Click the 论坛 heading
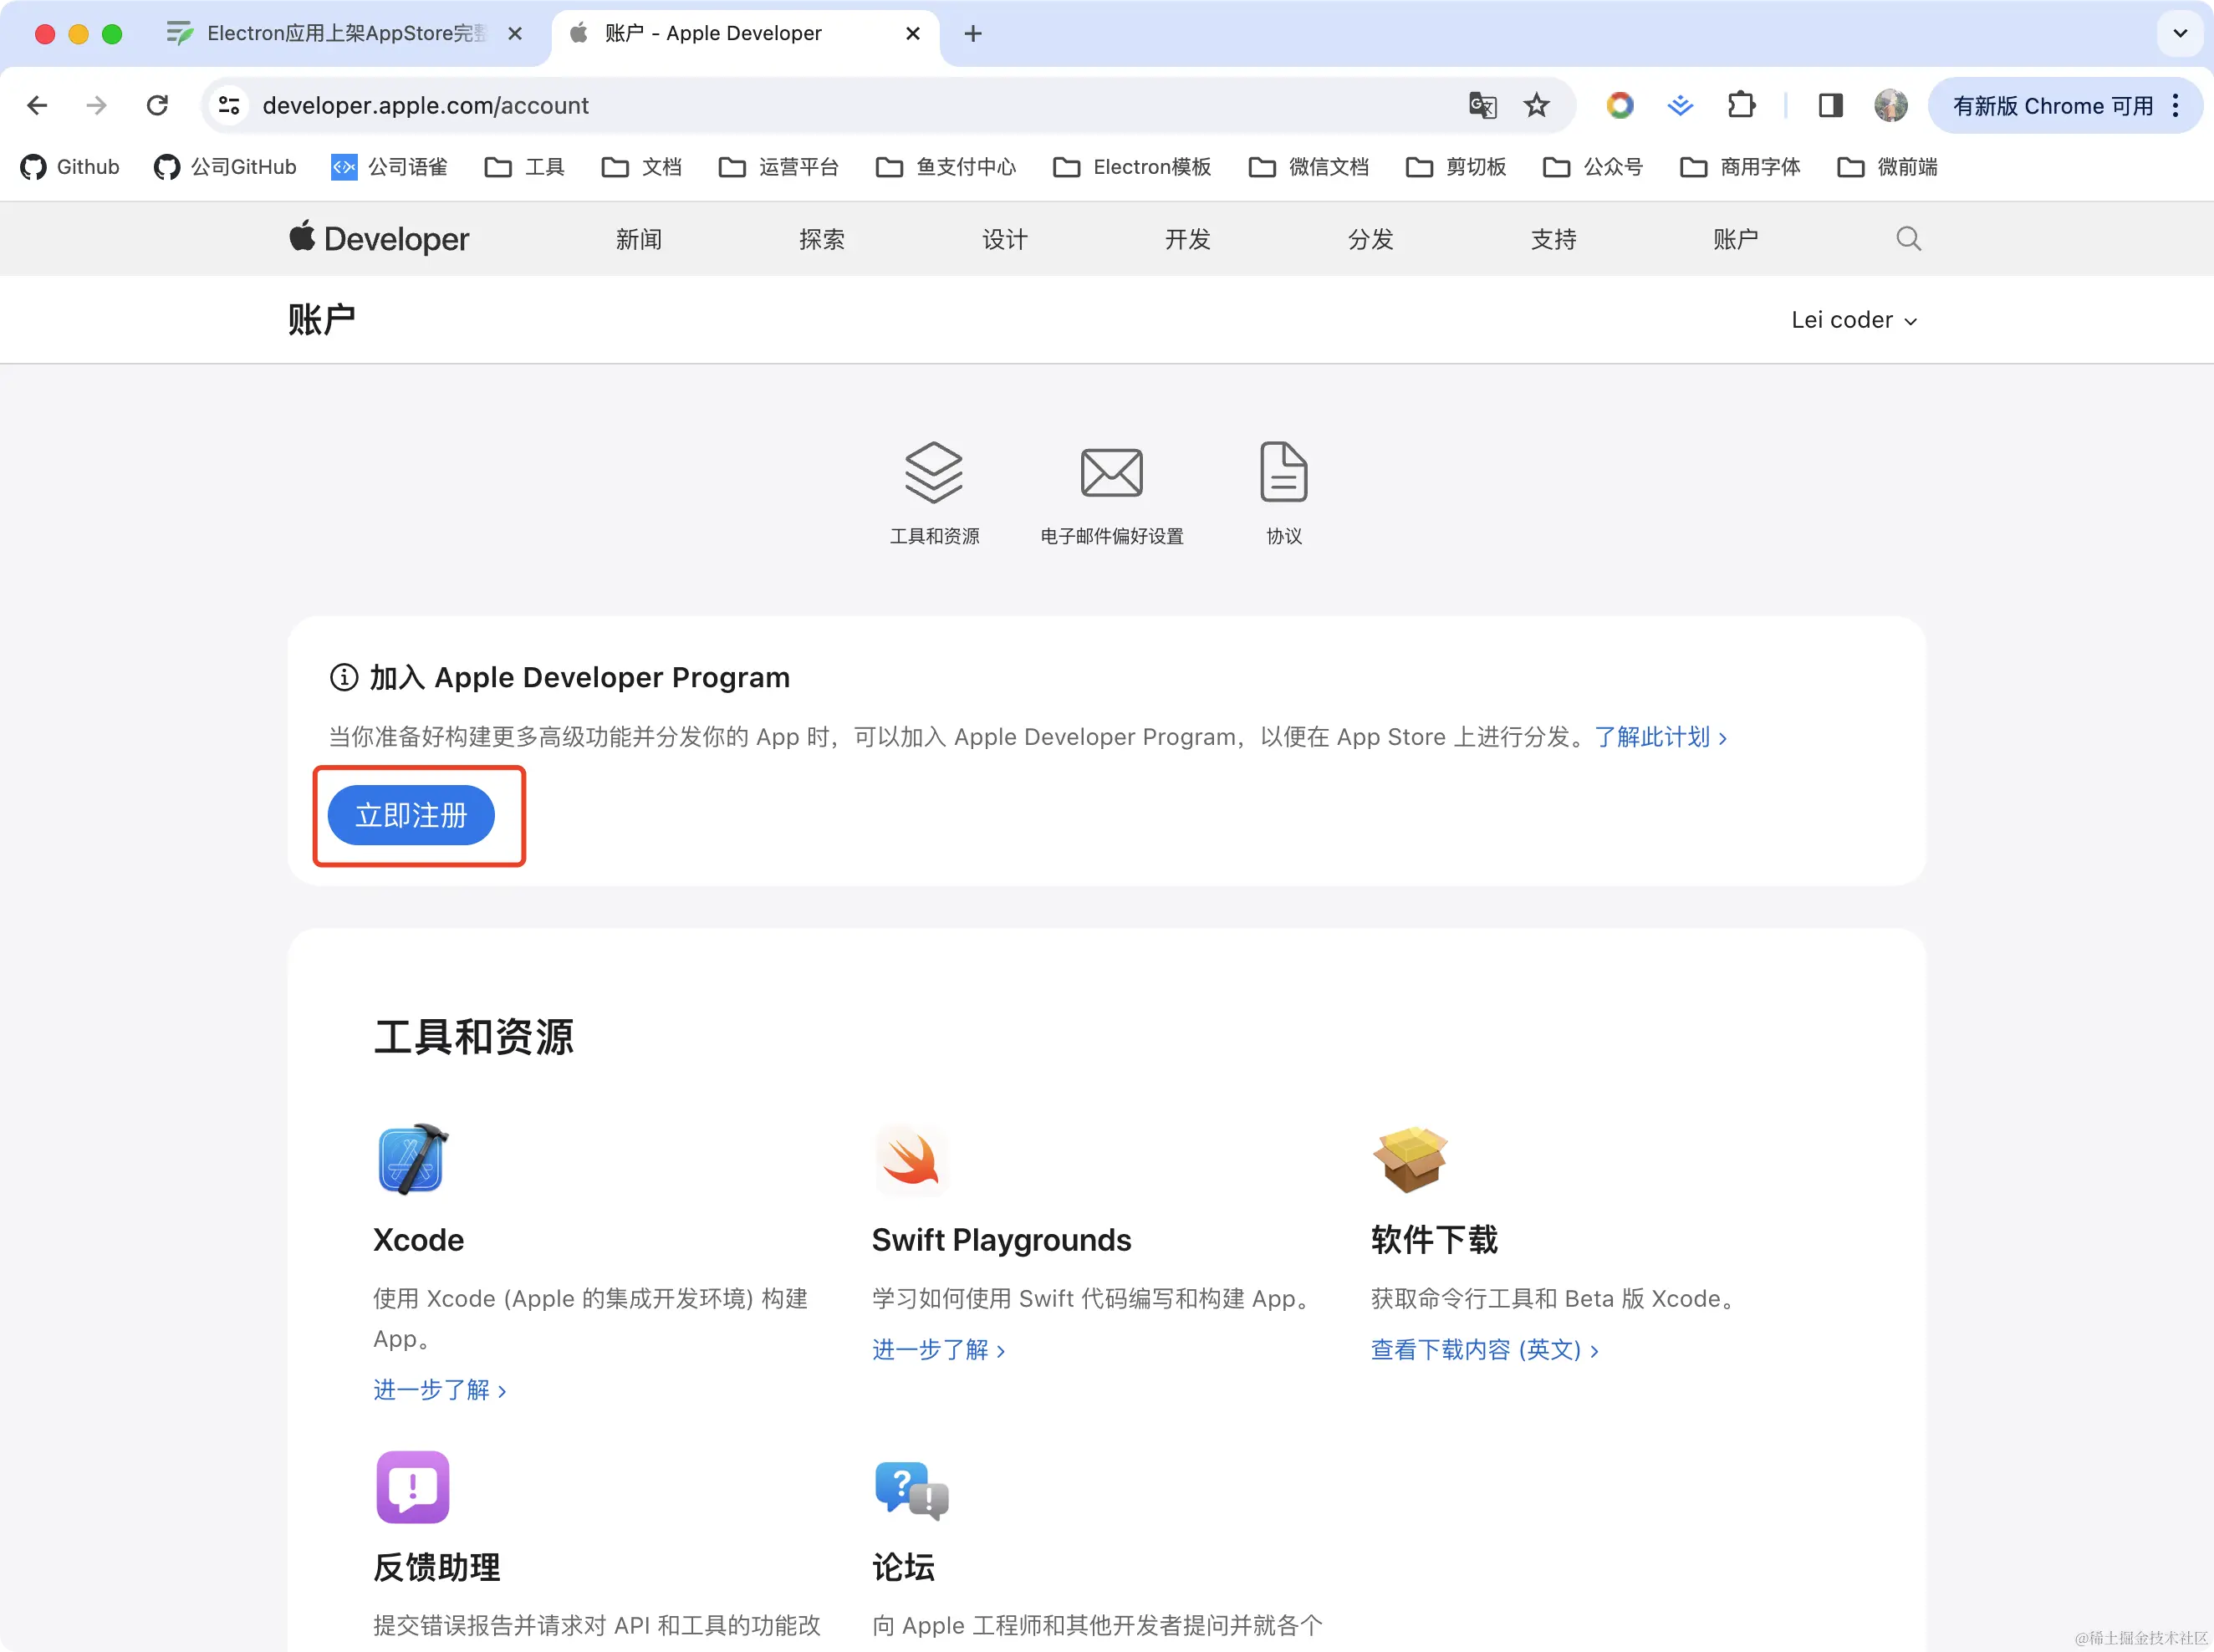Viewport: 2214px width, 1652px height. coord(903,1567)
